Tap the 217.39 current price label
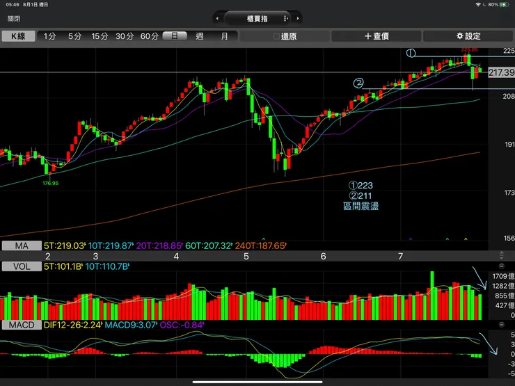Image resolution: width=515 pixels, height=386 pixels. 501,72
